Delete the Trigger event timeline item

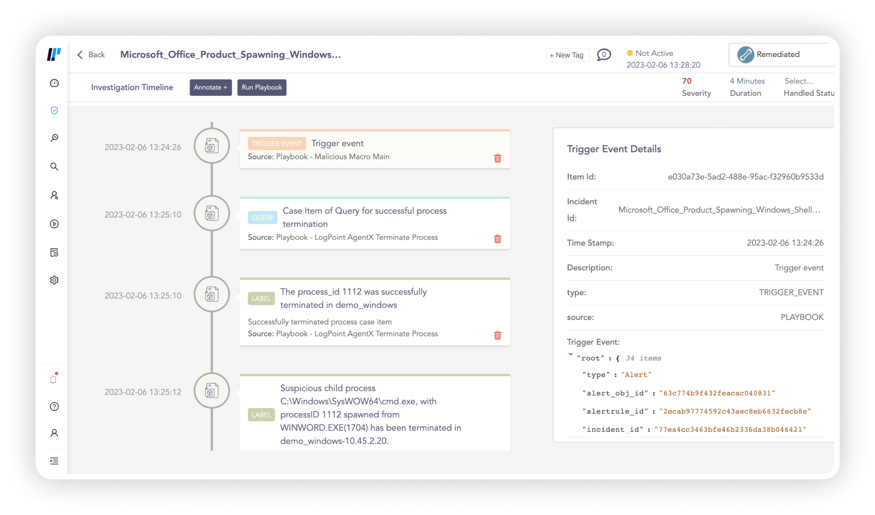pyautogui.click(x=497, y=158)
